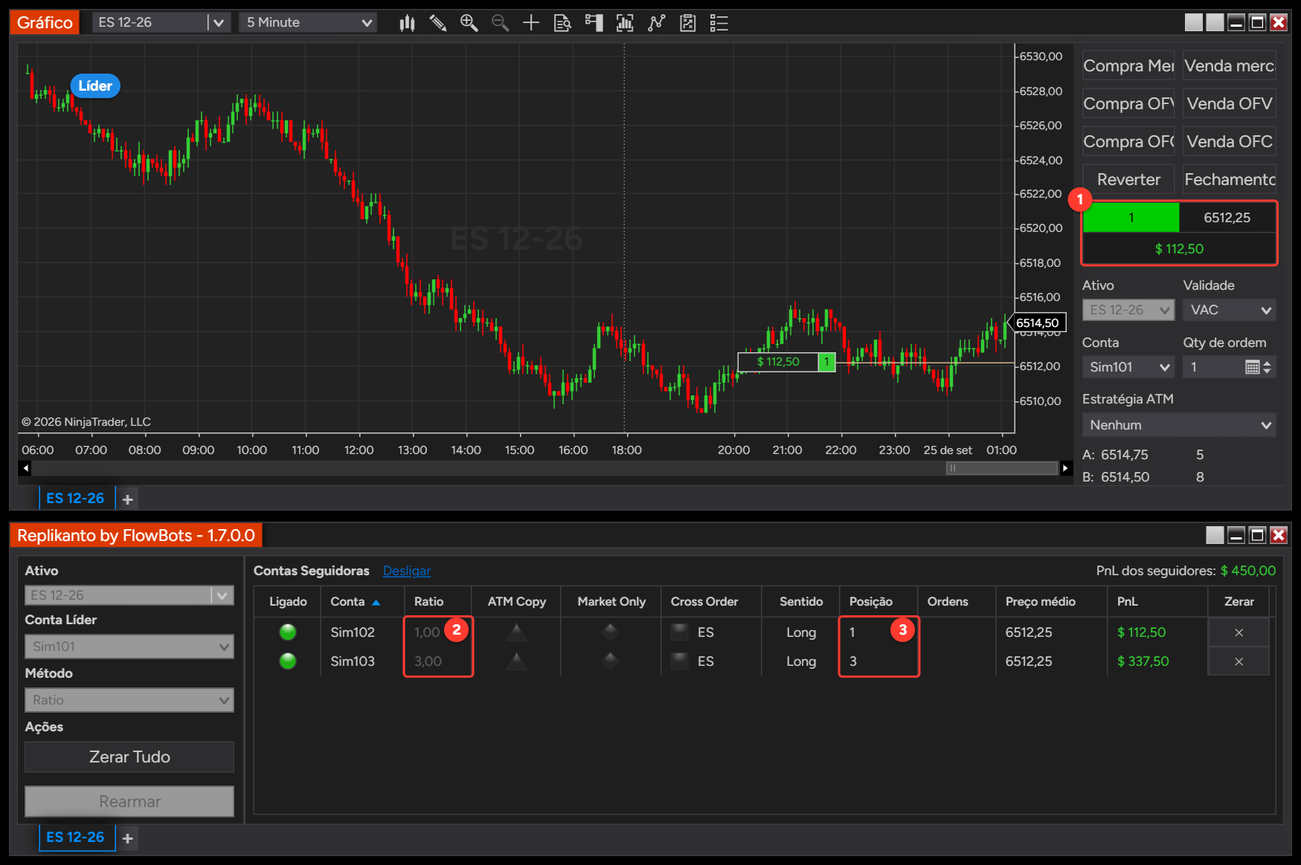Click the Venda OFV button
The height and width of the screenshot is (865, 1301).
(1230, 104)
